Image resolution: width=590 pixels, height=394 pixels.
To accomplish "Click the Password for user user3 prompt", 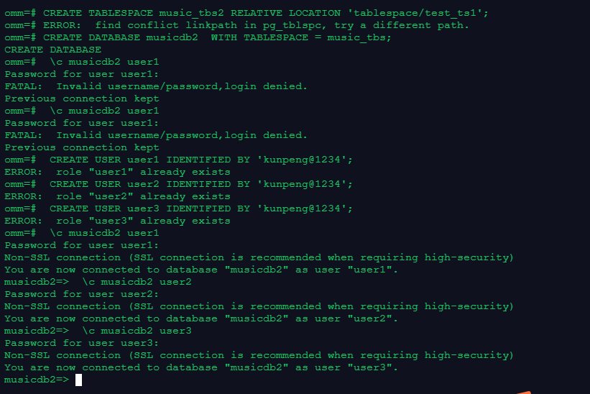I will pos(82,343).
